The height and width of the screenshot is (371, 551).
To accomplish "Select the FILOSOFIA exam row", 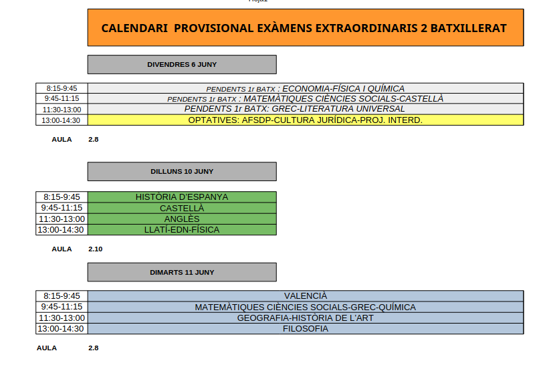I will 305,329.
